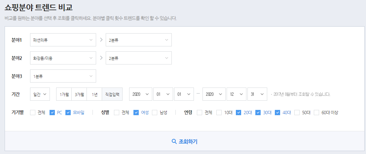366x154 pixels.
Task: Select the 3개월 period tab
Action: (79, 94)
